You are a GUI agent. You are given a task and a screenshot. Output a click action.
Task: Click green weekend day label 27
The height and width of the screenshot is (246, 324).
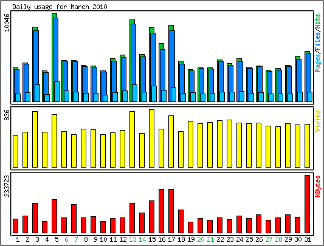coord(269,239)
